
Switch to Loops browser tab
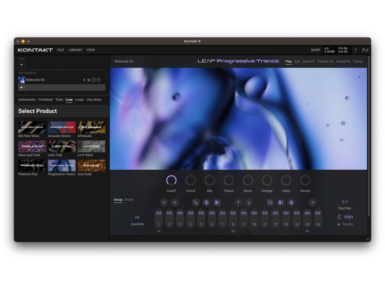coord(80,99)
